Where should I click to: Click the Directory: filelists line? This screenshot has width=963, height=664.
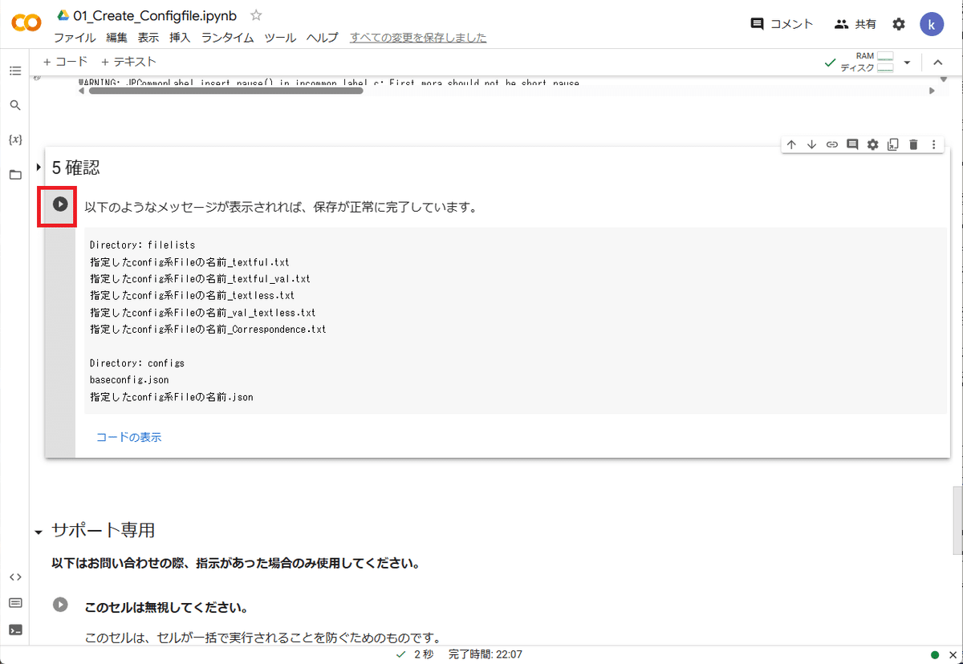pos(142,245)
